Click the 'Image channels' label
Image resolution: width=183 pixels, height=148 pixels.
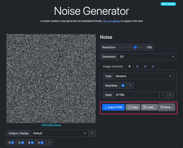click(113, 66)
